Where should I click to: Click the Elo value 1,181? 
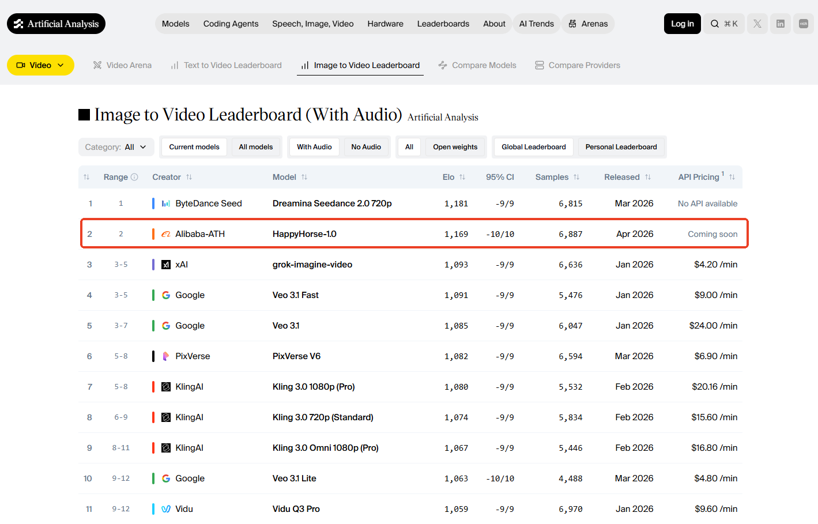457,203
